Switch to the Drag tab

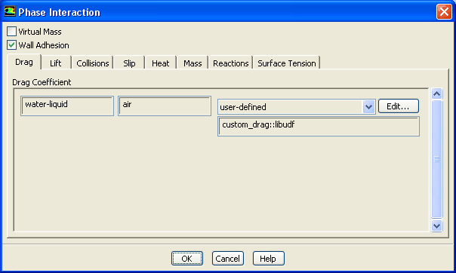pos(24,62)
